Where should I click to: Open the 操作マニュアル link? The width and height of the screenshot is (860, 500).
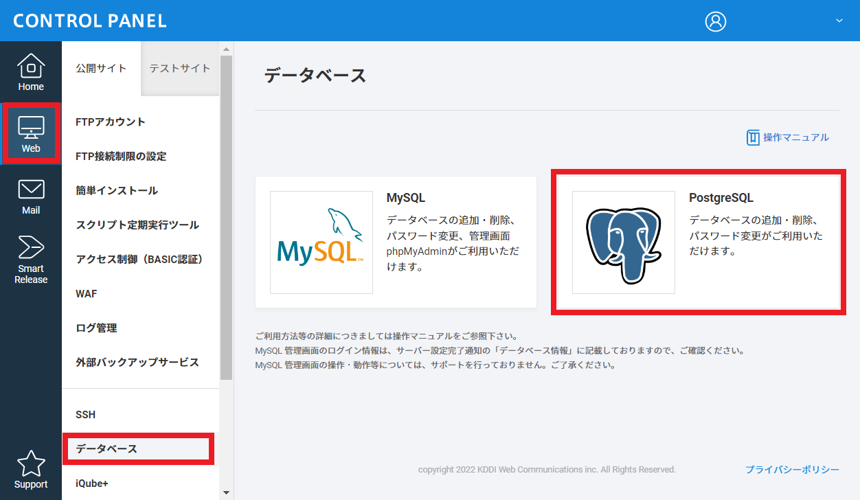788,137
